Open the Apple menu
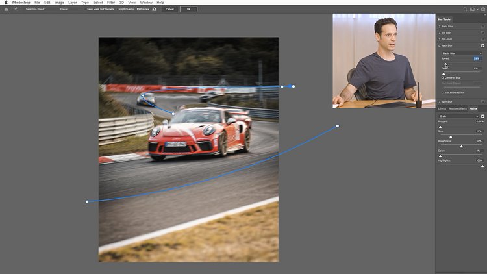This screenshot has height=274, width=487. (6, 3)
